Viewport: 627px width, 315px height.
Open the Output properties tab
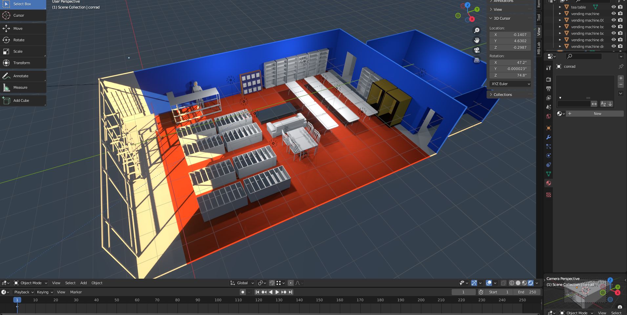point(548,89)
